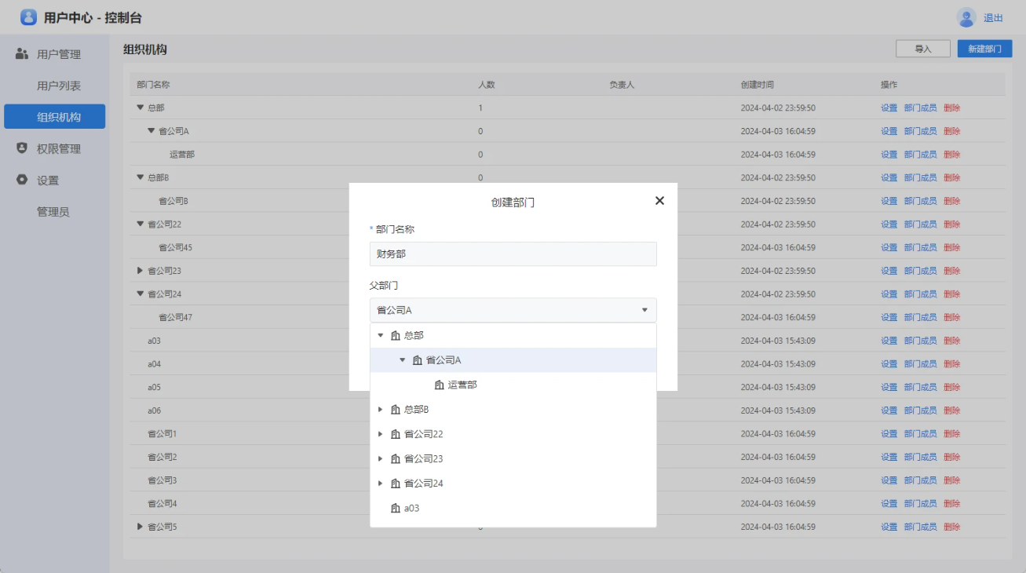The image size is (1026, 573).
Task: Expand 省公司22 node in dropdown tree
Action: tap(381, 434)
